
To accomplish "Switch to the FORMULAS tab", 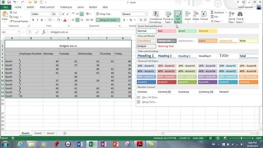I will click(x=66, y=7).
